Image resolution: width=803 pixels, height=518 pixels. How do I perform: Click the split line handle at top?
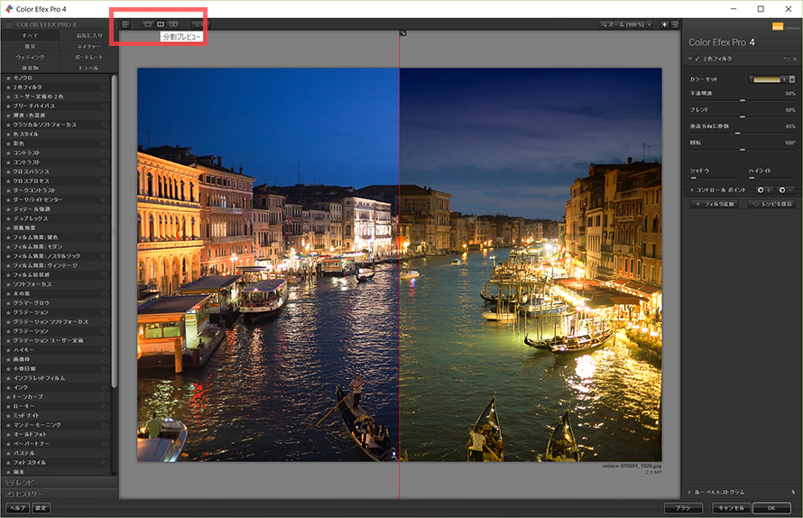[403, 32]
